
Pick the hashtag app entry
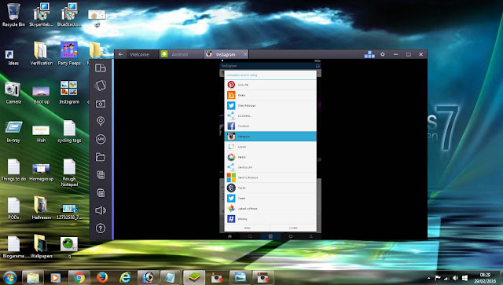click(x=270, y=218)
